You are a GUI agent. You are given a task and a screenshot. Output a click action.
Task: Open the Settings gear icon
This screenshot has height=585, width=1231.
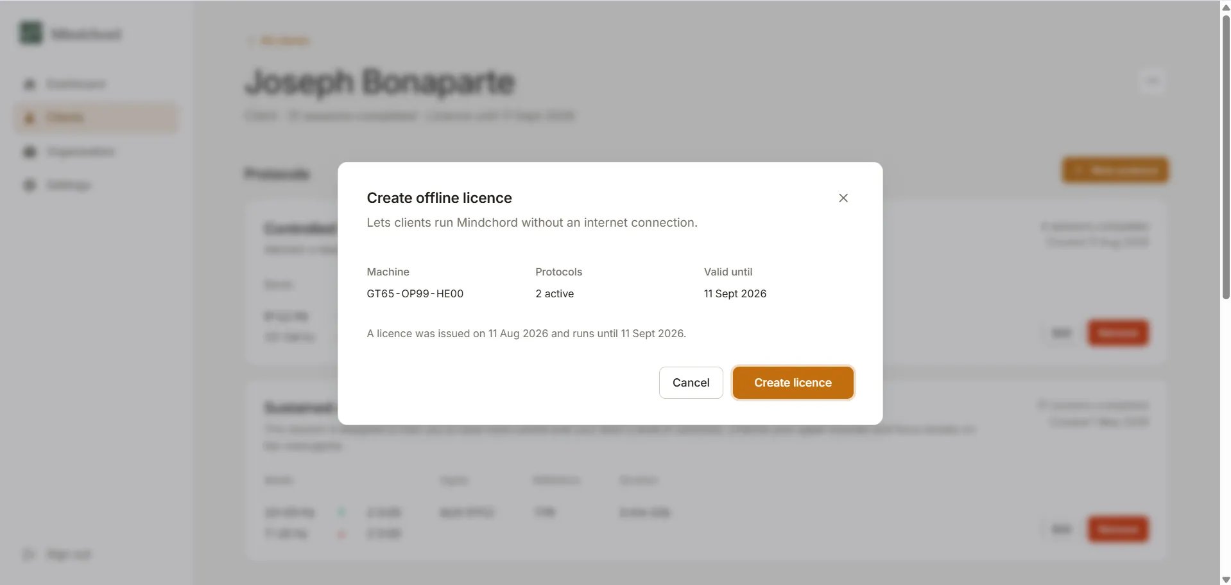pyautogui.click(x=30, y=186)
